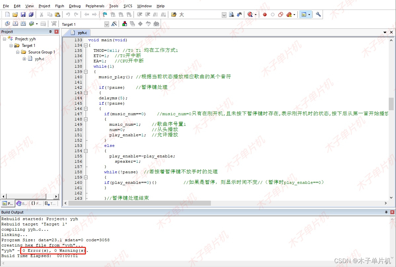Click the Batch Build icon
Viewport: 396px width, 267px height.
click(x=31, y=24)
